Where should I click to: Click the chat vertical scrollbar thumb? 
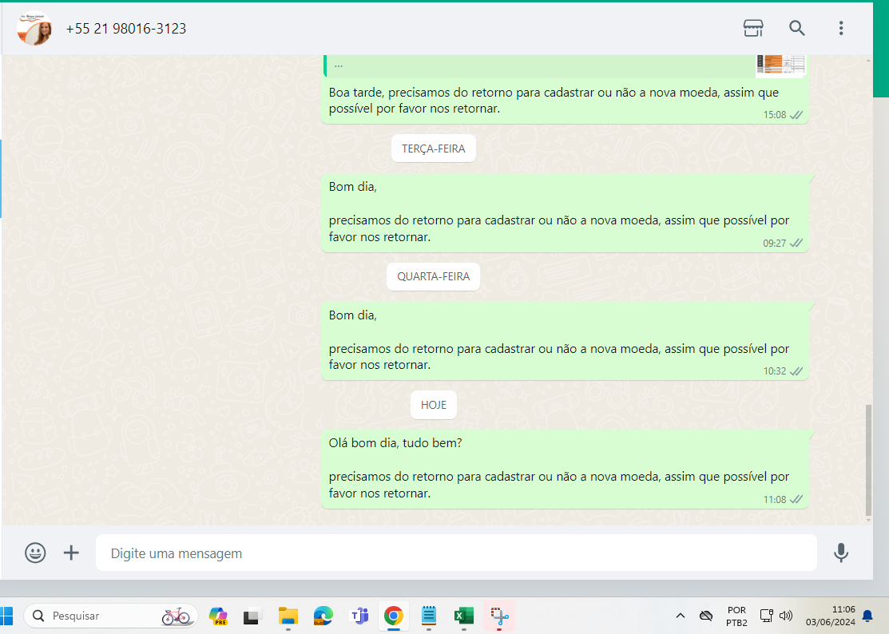(x=868, y=460)
